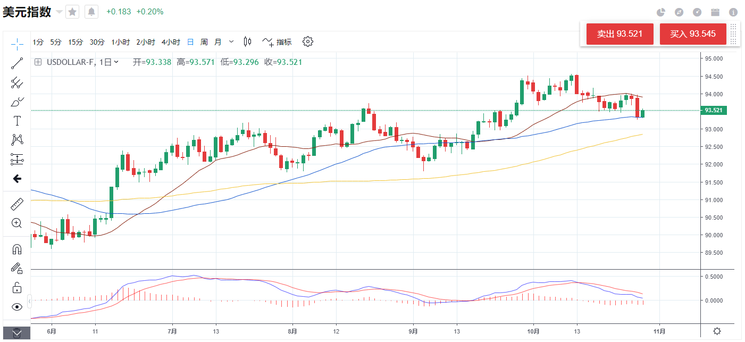This screenshot has width=745, height=342.
Task: Expand the USDOLLAR-F legend plus box
Action: click(x=38, y=62)
